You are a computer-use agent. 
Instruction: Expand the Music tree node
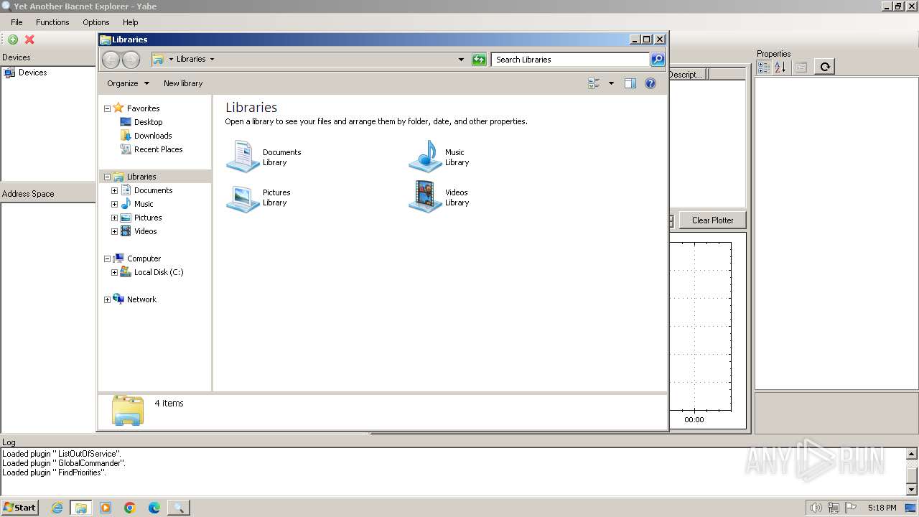point(114,205)
